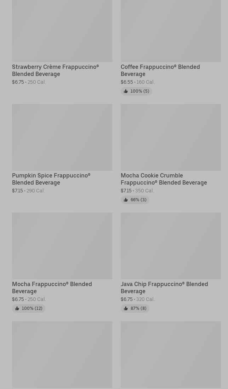Screen dimensions: 228x389
Task: Click thumbs-up icon under Java Chip Frappuccino
Action: (126, 308)
